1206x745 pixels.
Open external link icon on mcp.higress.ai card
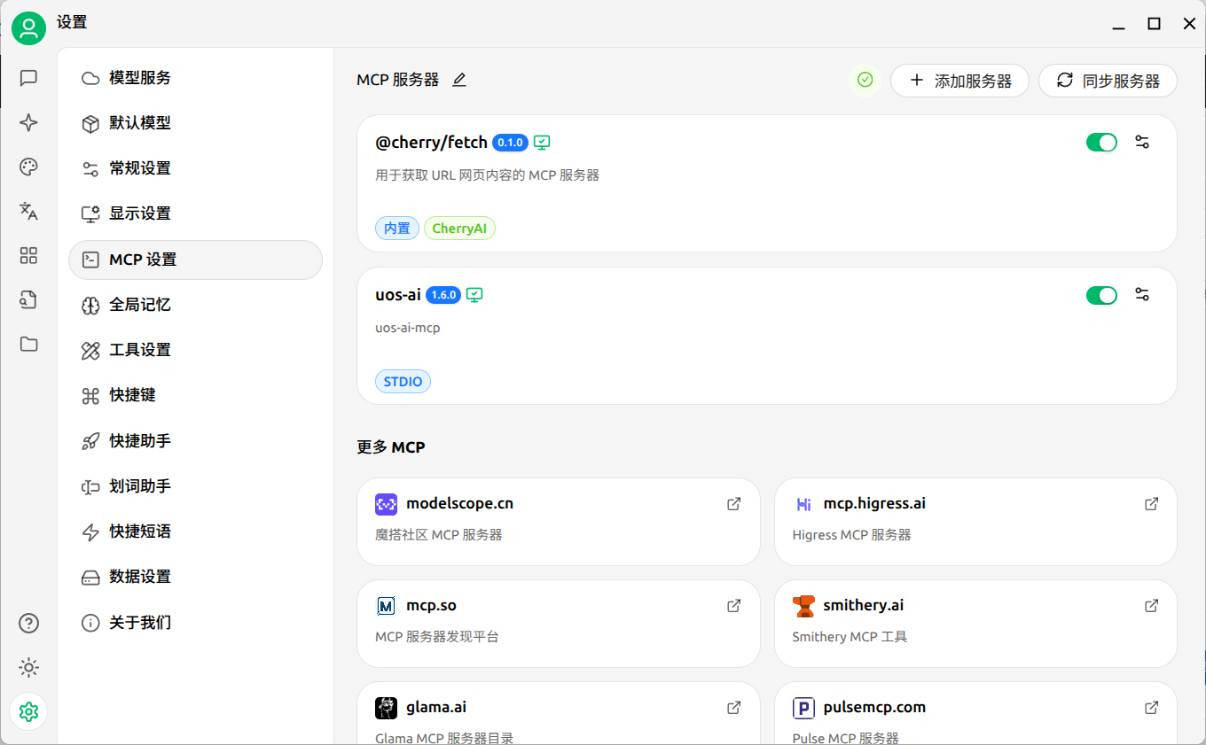(x=1151, y=504)
